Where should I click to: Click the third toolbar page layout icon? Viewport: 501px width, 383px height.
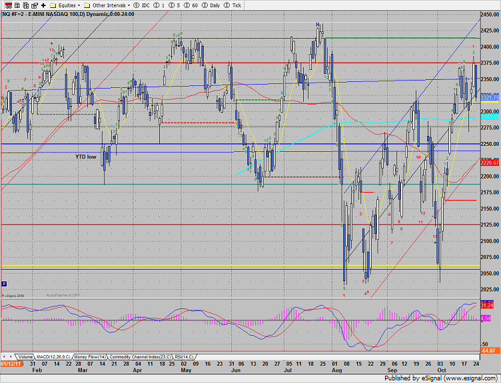[x=26, y=5]
